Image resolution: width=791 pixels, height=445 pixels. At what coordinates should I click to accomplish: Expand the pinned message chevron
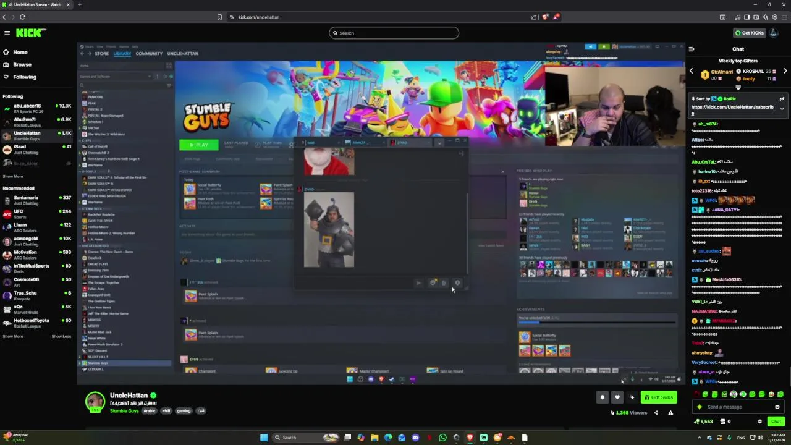[x=782, y=109]
